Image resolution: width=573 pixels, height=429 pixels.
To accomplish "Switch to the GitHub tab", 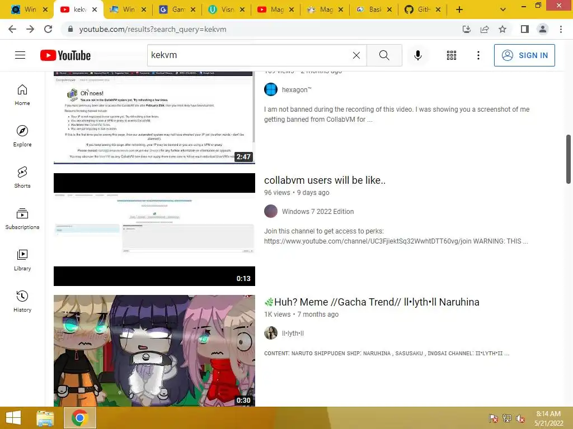I will click(x=423, y=9).
